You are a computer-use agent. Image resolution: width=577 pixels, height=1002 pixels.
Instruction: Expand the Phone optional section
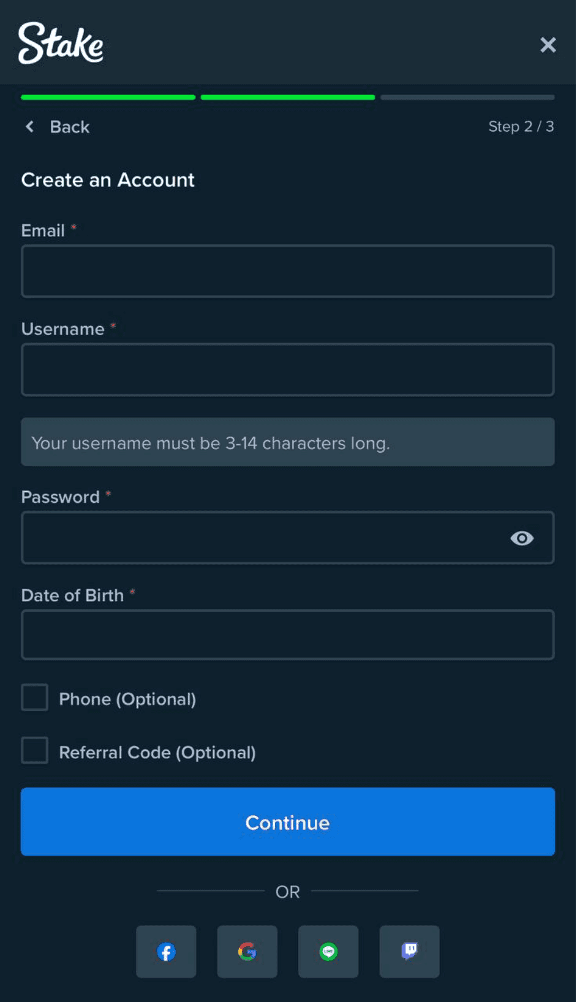(x=127, y=699)
